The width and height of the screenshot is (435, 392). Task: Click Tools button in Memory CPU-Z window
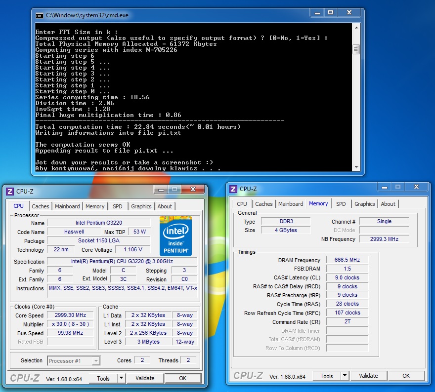coord(327,376)
